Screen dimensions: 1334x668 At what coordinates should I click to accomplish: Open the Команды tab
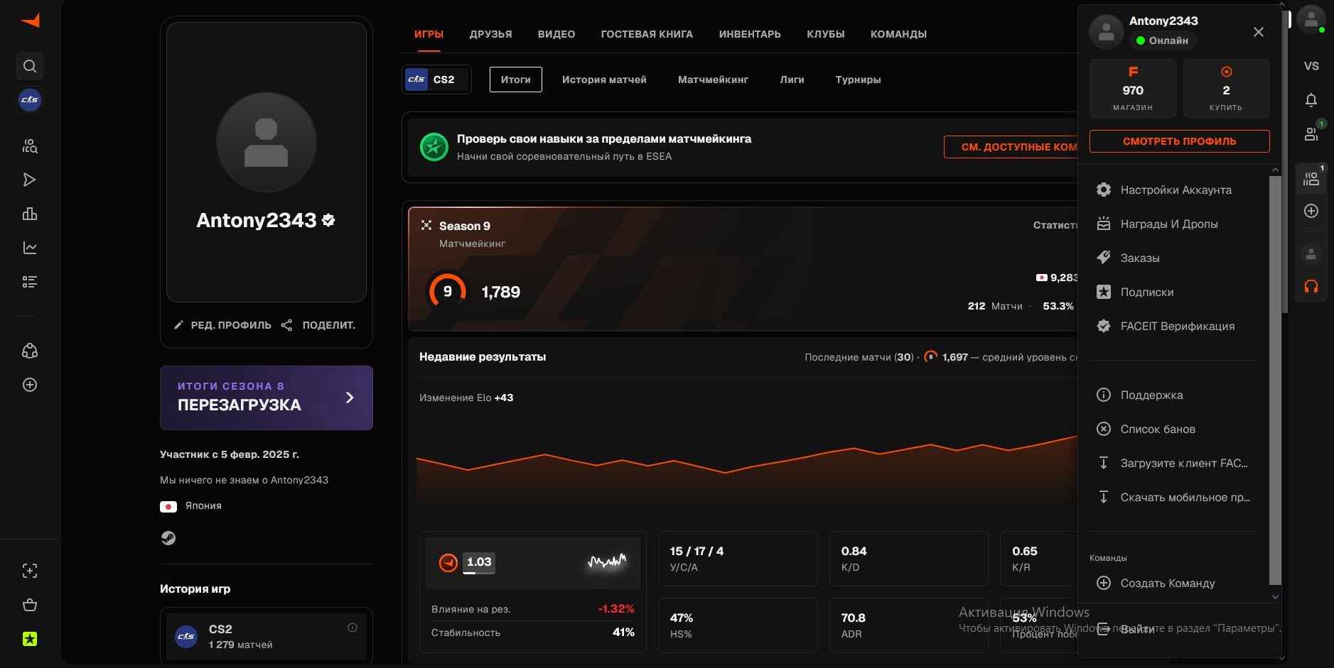pyautogui.click(x=898, y=34)
